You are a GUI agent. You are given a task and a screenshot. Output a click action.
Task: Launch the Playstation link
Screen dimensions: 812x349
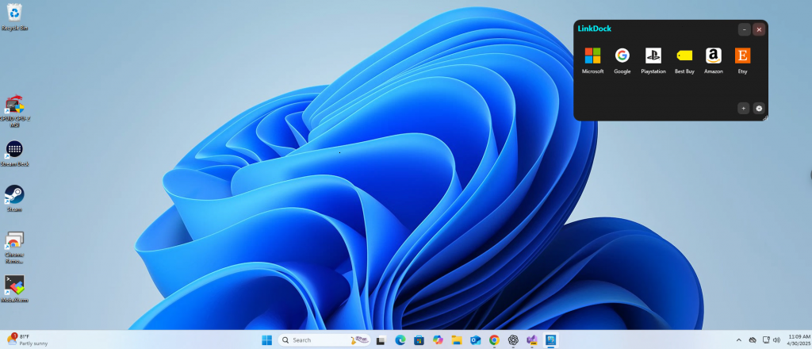tap(653, 56)
